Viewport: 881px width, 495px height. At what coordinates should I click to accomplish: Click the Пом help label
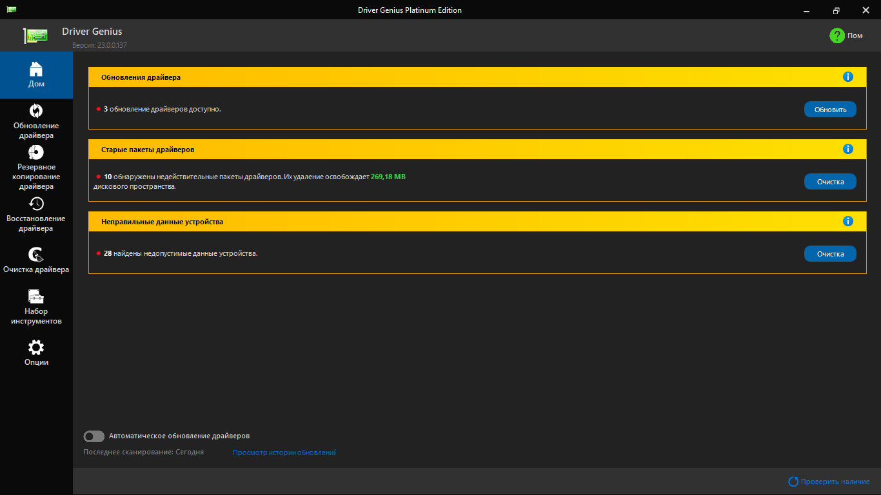coord(855,35)
